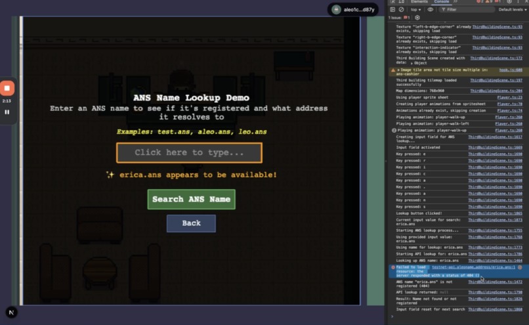Open Player.ts:70 source link
529x325 pixels.
click(x=509, y=104)
